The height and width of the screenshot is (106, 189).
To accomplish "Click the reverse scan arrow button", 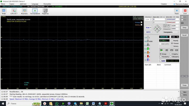I will point(166,50).
